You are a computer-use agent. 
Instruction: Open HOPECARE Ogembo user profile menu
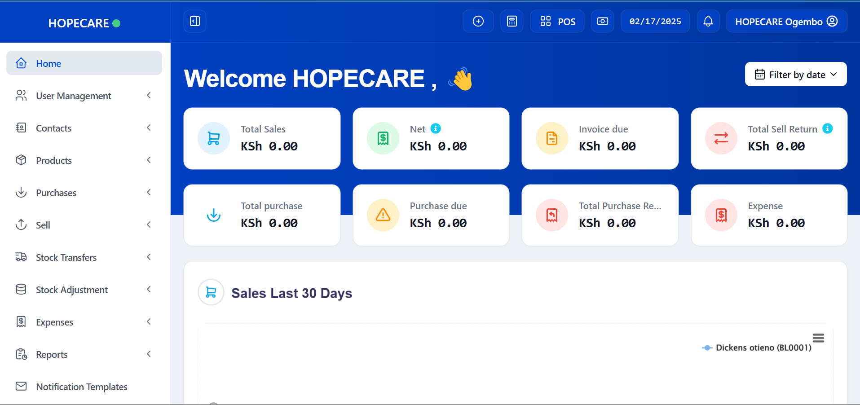click(x=787, y=21)
